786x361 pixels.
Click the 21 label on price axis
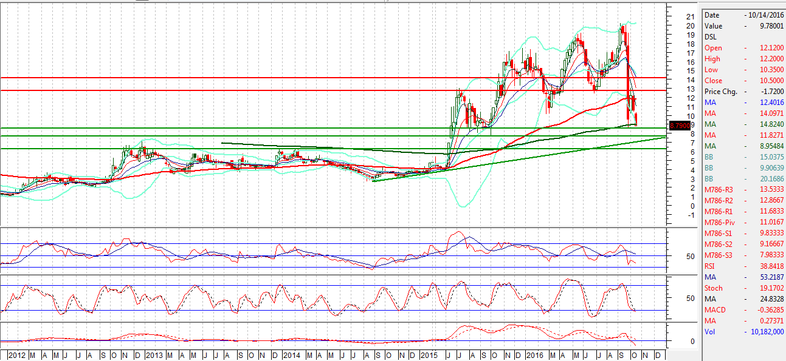[690, 16]
